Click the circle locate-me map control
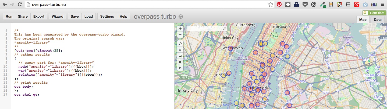The height and width of the screenshot is (109, 387). tap(180, 50)
